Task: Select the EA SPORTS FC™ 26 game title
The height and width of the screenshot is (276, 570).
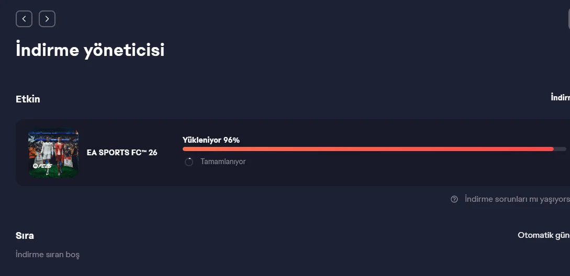Action: 122,153
